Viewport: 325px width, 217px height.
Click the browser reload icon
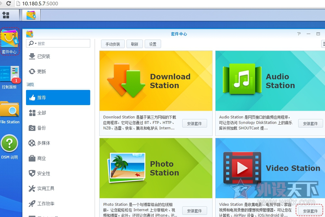(x=8, y=3)
